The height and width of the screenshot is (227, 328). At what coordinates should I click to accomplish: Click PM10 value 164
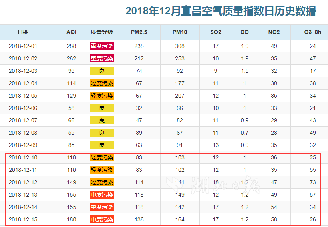180,219
